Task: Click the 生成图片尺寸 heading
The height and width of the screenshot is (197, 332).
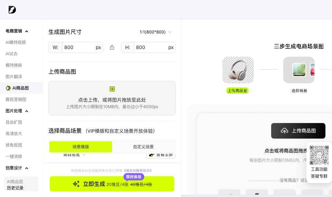Action: pos(65,32)
